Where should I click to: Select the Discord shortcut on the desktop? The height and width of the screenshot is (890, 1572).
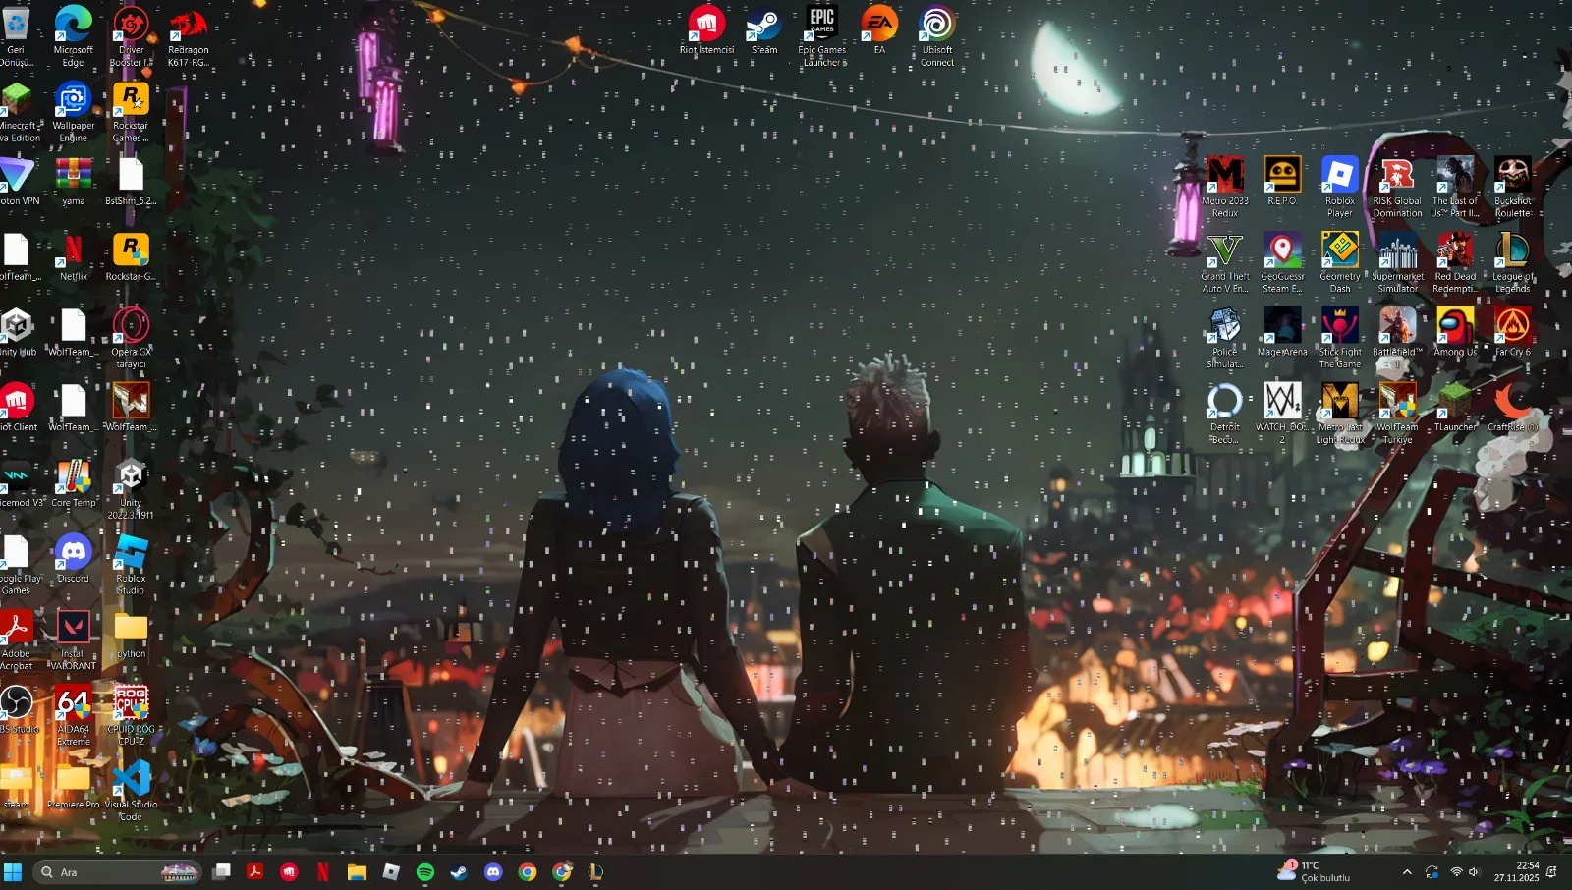pyautogui.click(x=73, y=558)
